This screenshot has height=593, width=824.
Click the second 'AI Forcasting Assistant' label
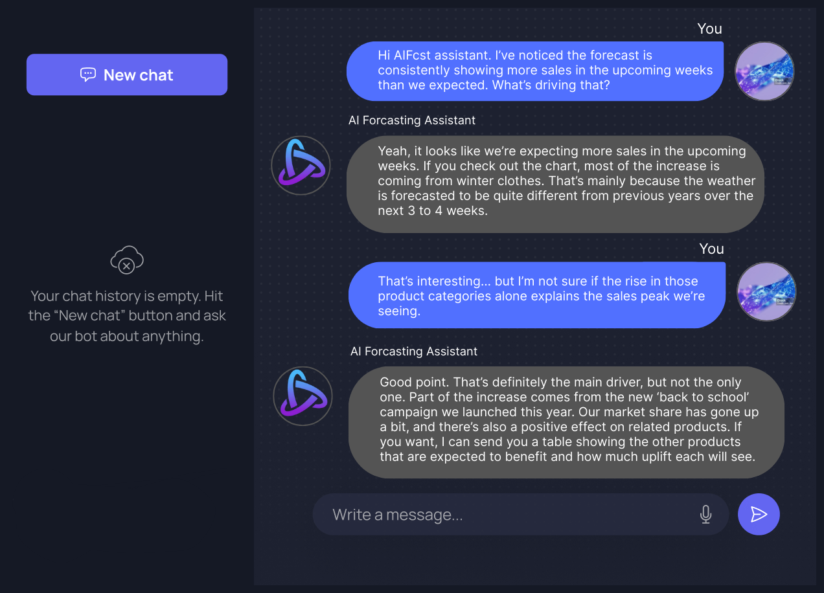[x=414, y=351]
